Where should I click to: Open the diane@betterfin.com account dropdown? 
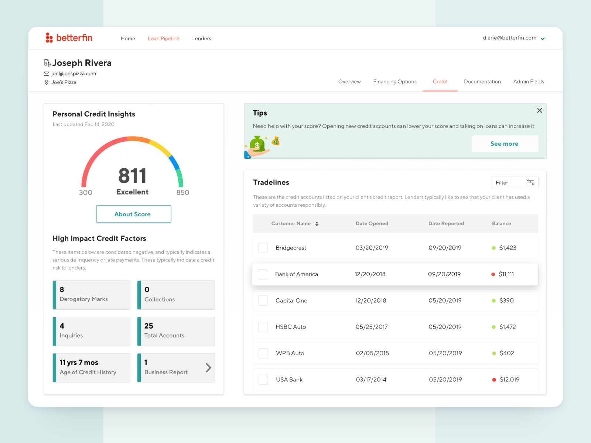(x=543, y=38)
